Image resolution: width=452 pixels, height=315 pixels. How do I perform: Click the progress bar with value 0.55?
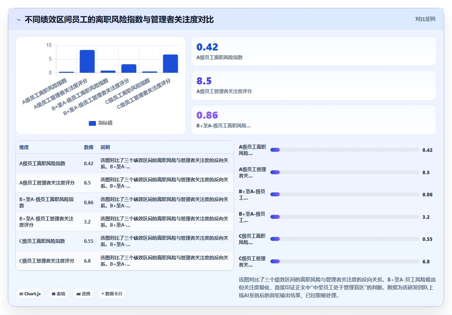coord(344,239)
